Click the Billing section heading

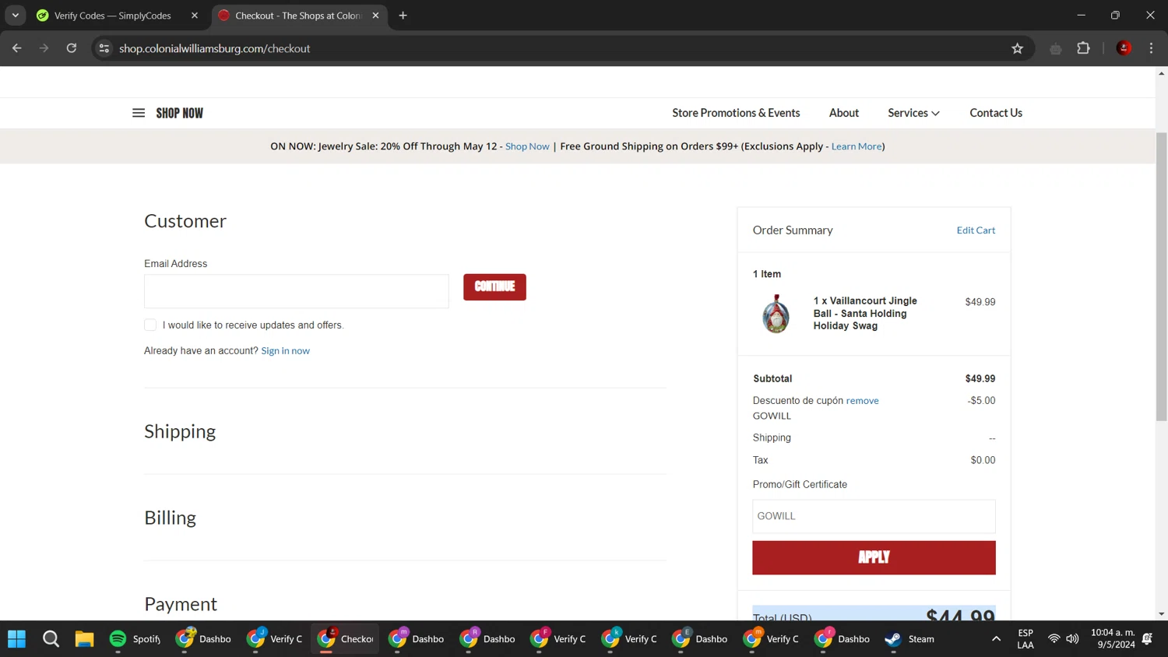(x=170, y=518)
